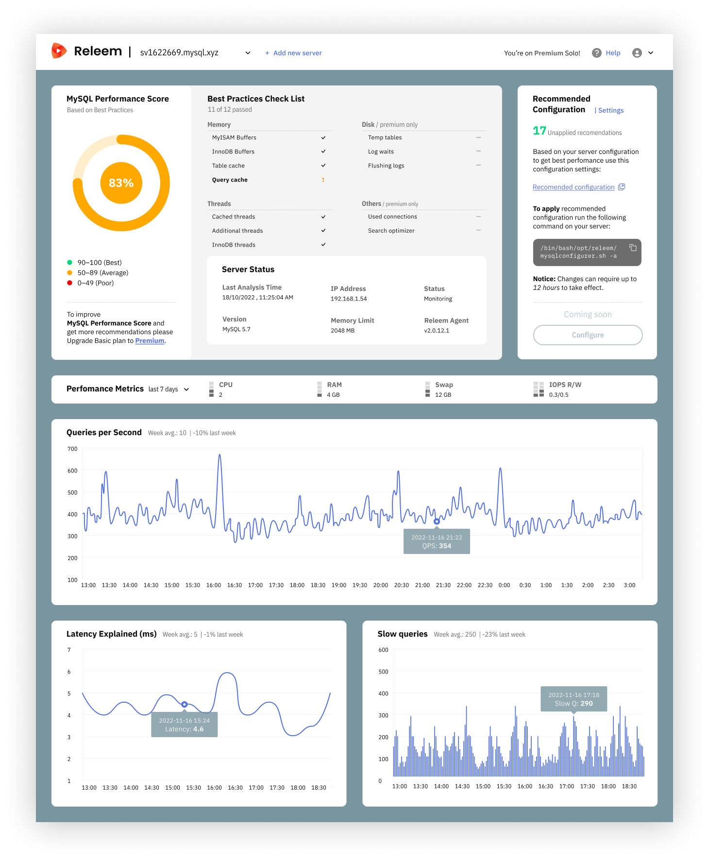The height and width of the screenshot is (860, 709).
Task: Click the InnoDB Buffers check mark
Action: click(x=323, y=152)
